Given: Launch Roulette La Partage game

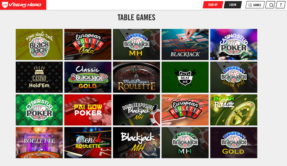Looking at the screenshot, I should [x=39, y=143].
